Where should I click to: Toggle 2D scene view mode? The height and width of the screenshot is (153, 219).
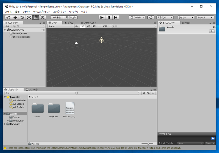click(x=76, y=26)
